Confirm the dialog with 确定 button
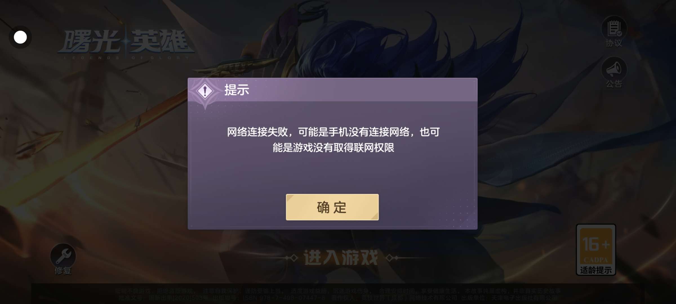676x304 pixels. click(332, 207)
